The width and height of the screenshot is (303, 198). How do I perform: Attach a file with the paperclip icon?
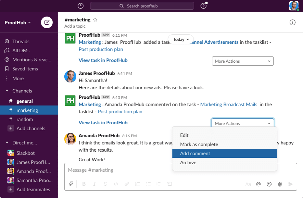click(x=280, y=184)
